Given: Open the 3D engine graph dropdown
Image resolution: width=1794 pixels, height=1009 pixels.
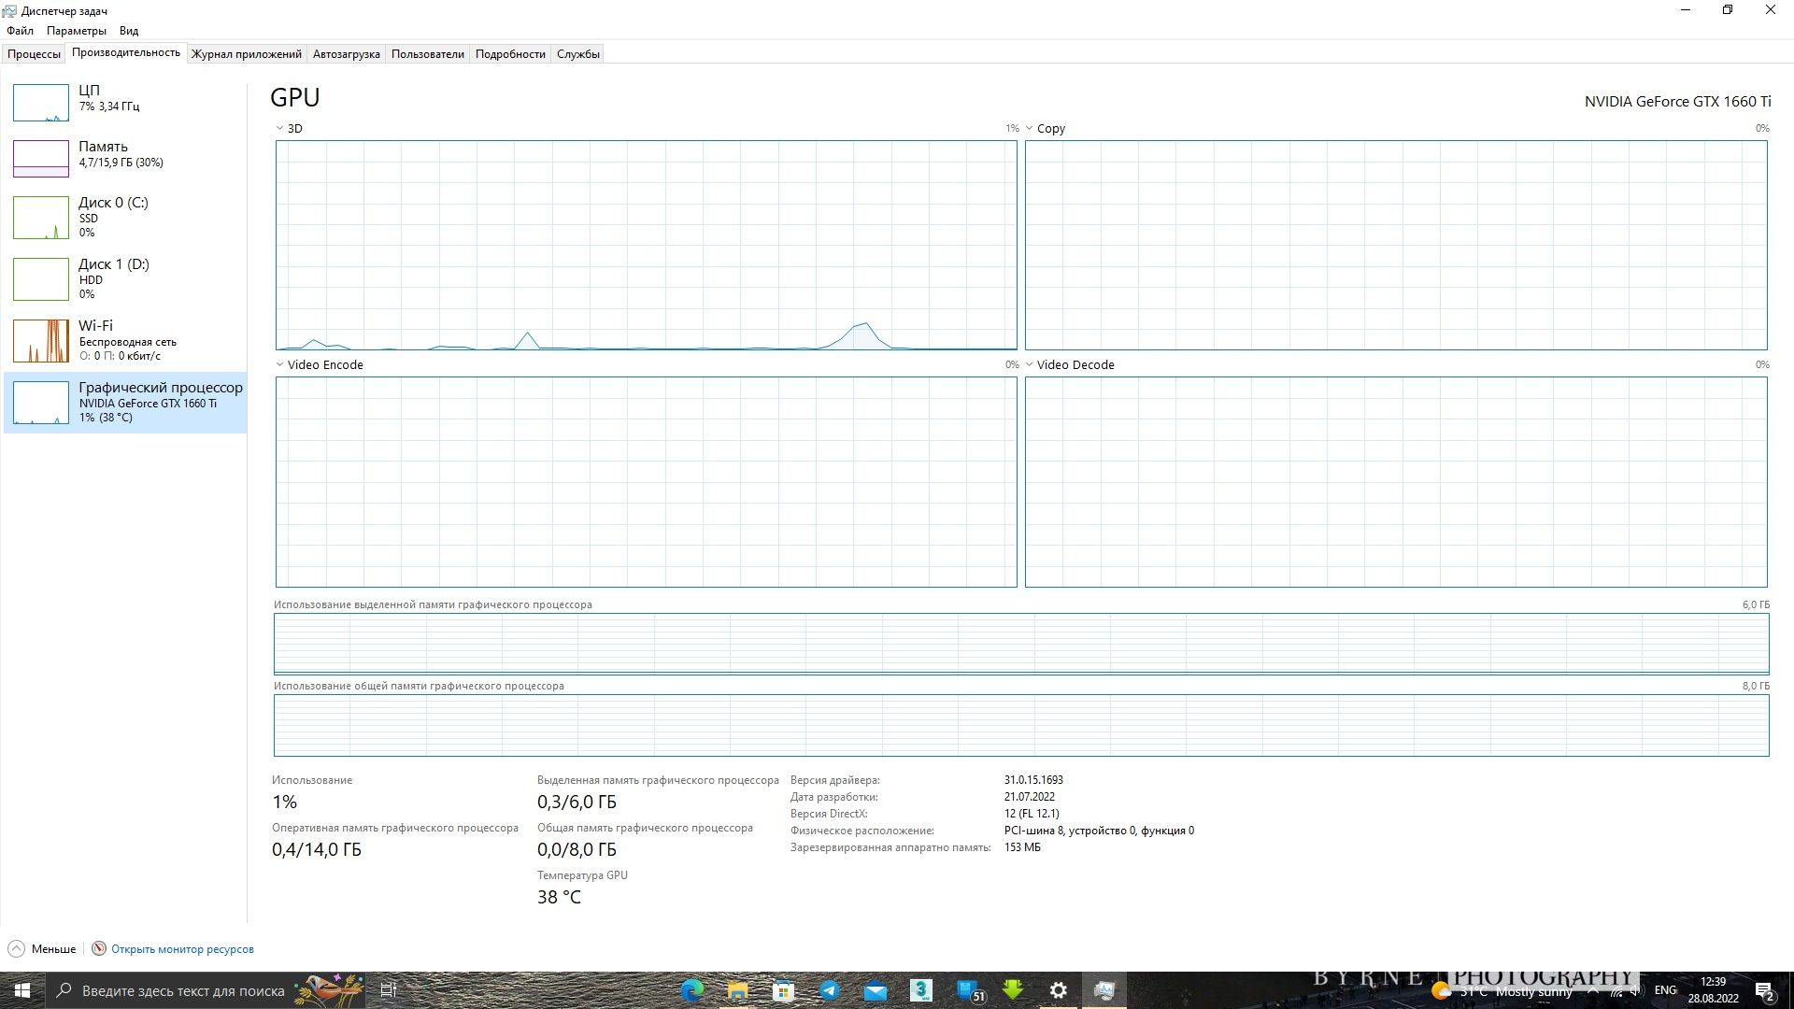Looking at the screenshot, I should pos(279,129).
